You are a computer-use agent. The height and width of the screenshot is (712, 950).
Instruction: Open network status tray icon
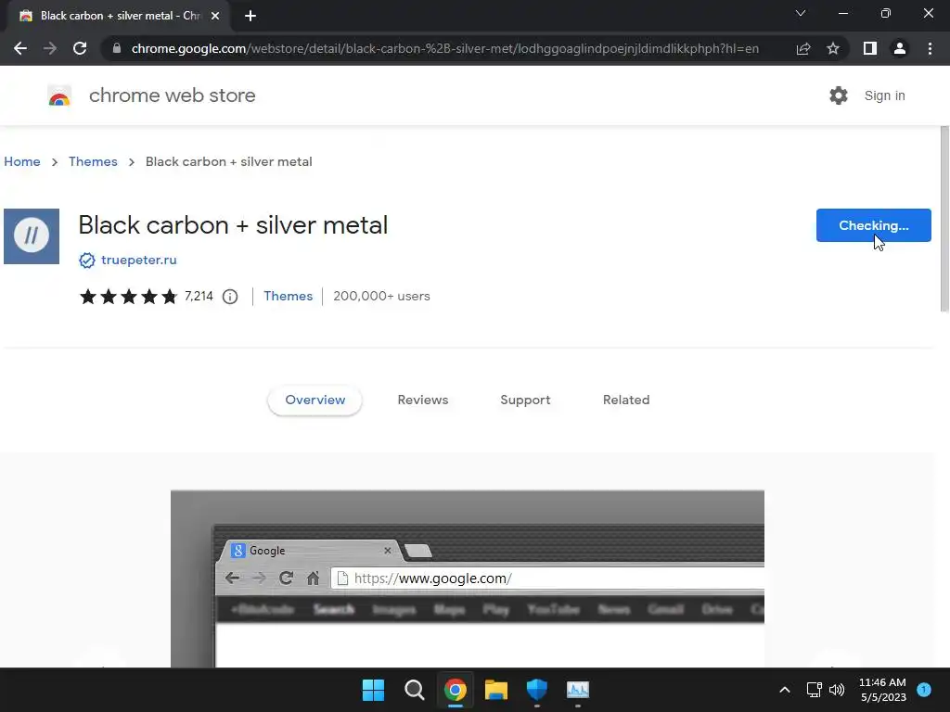[815, 690]
